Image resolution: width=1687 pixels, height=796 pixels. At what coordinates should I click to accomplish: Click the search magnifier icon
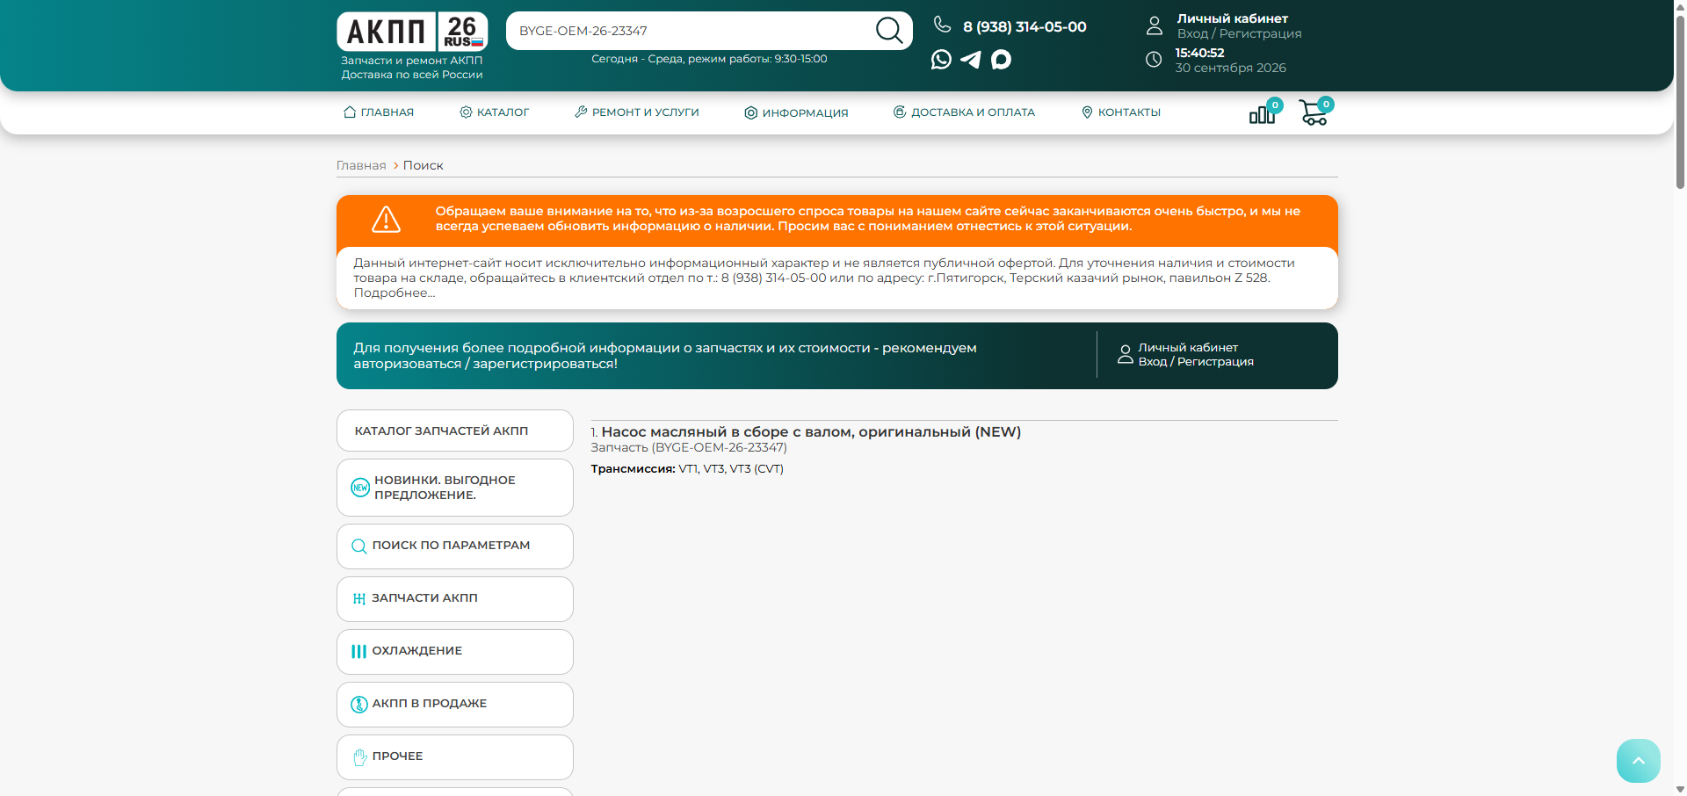tap(889, 31)
